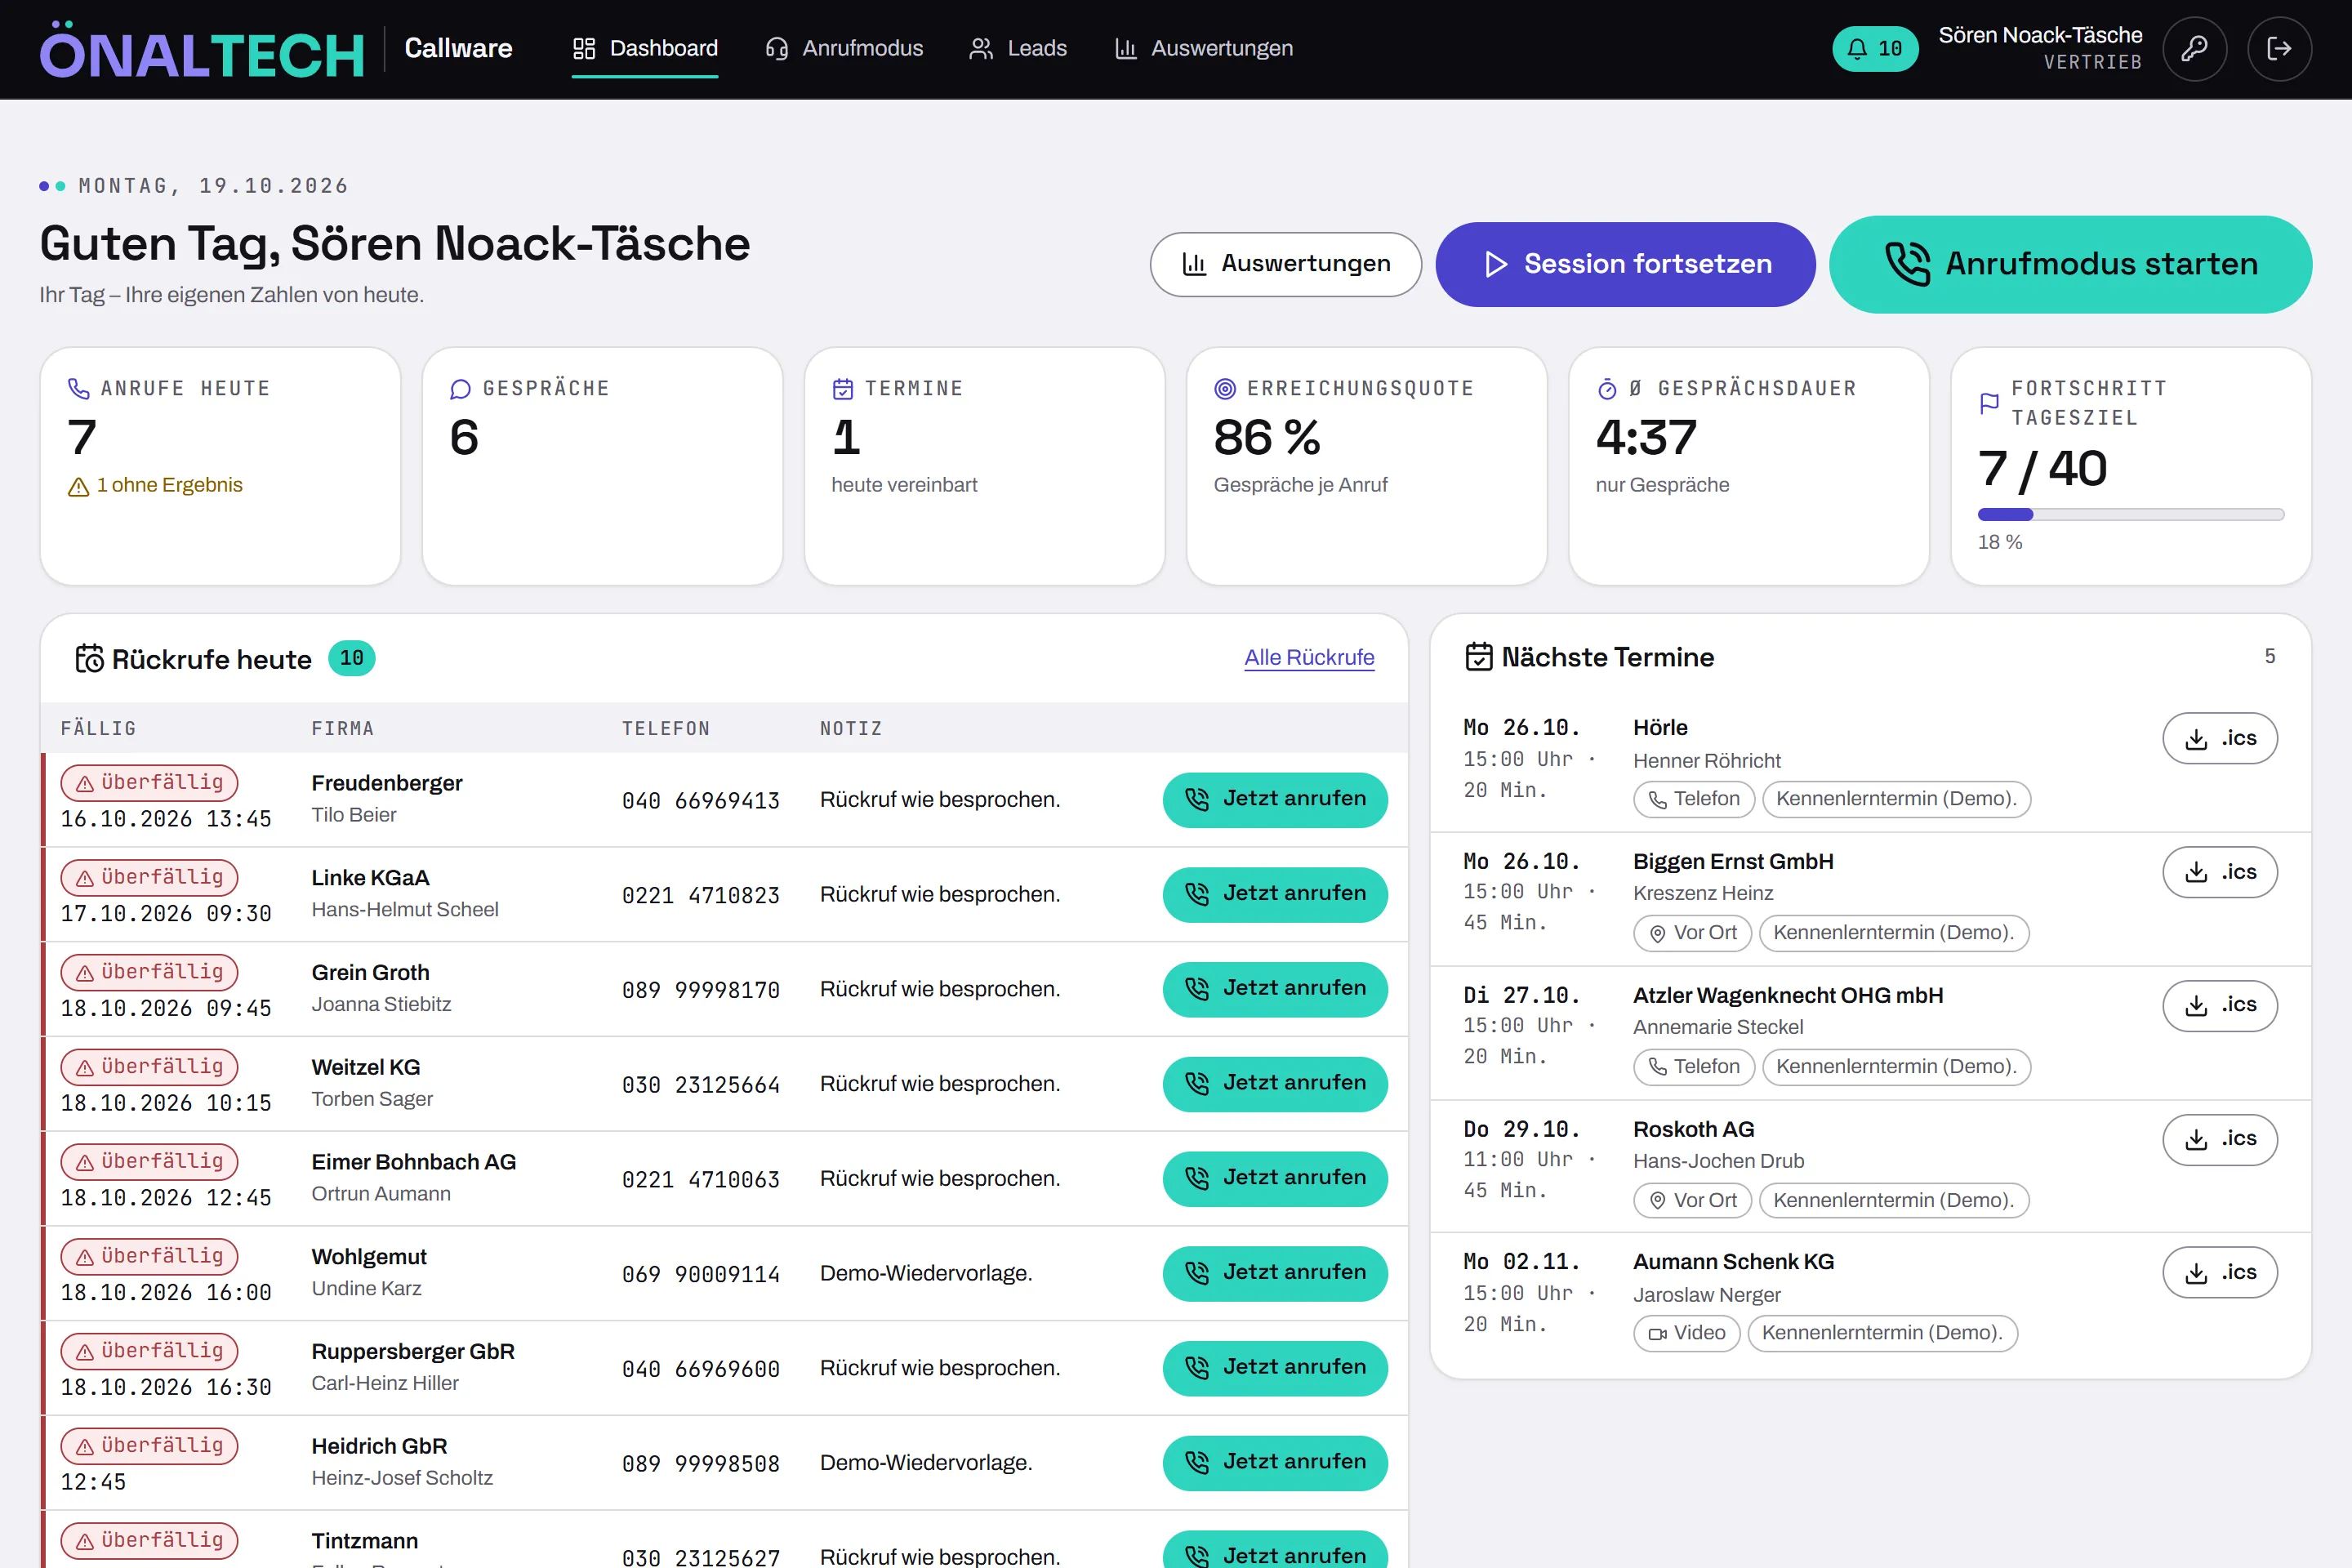
Task: Call Wohlgemut with Jetzt anrufen
Action: coord(1275,1273)
